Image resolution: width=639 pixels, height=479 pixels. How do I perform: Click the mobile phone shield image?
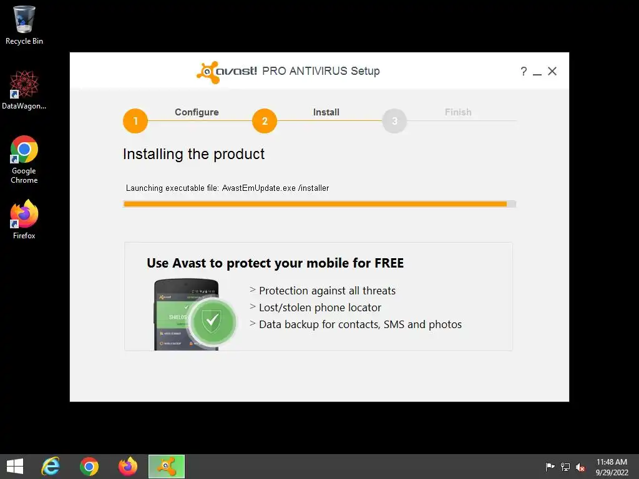coord(195,314)
